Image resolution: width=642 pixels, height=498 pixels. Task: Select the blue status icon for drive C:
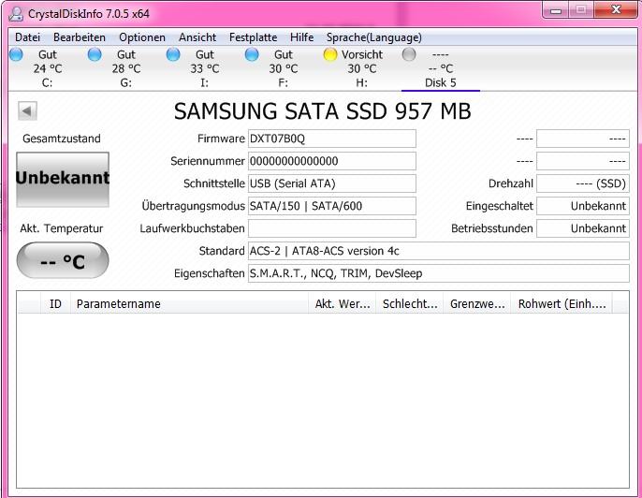[17, 54]
